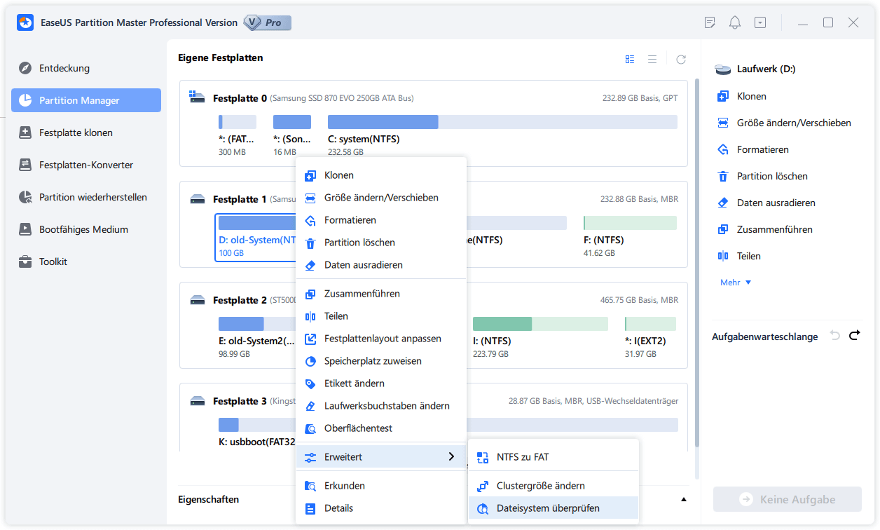
Task: Choose Erkunden in the context menu
Action: [x=381, y=486]
